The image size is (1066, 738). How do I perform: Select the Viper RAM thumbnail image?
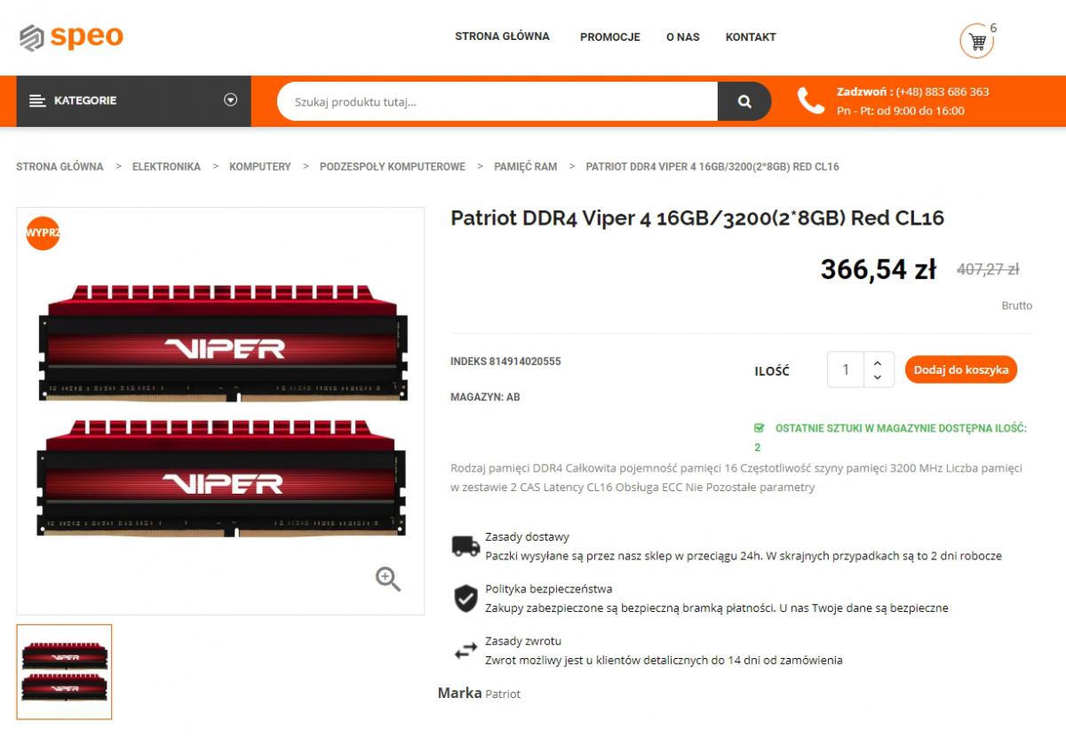pyautogui.click(x=65, y=671)
